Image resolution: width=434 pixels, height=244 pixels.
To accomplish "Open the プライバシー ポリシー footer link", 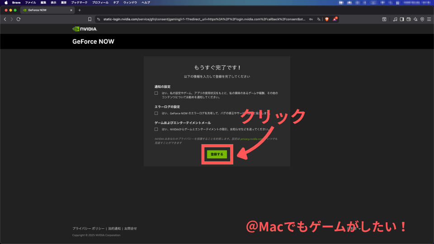I will (x=89, y=229).
